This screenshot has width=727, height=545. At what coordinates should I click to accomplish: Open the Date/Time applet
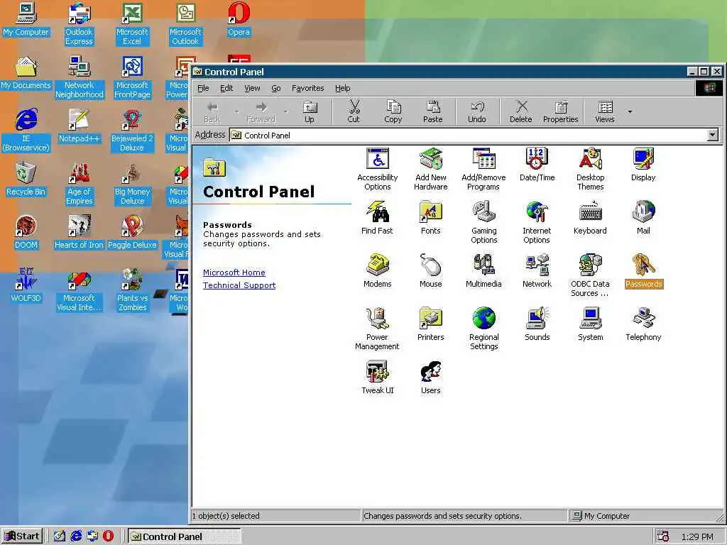(x=537, y=165)
